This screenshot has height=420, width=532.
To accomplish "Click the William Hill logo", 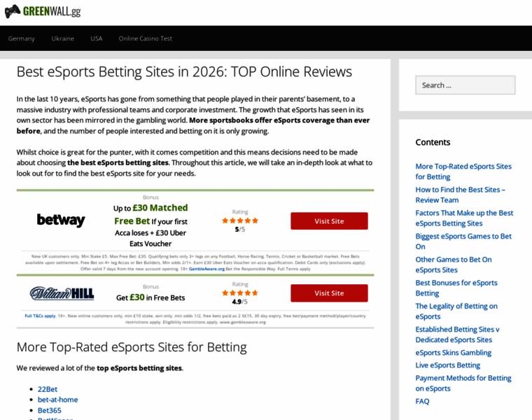I will click(x=62, y=293).
